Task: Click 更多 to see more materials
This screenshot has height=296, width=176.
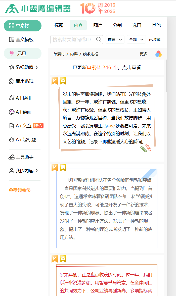Action: pyautogui.click(x=144, y=54)
